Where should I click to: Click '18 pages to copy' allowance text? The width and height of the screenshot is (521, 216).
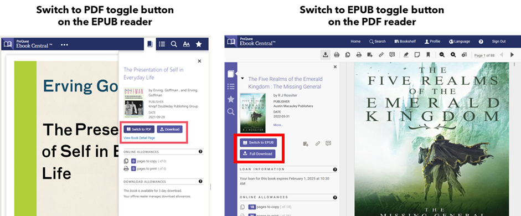[x=269, y=207]
